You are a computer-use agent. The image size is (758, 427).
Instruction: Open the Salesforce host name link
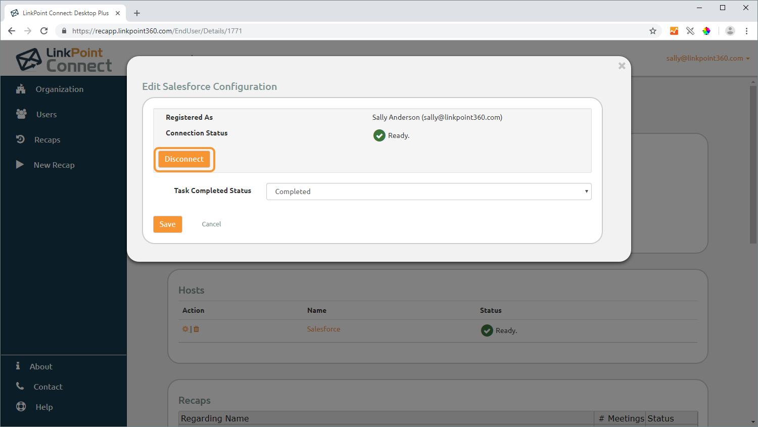[323, 329]
